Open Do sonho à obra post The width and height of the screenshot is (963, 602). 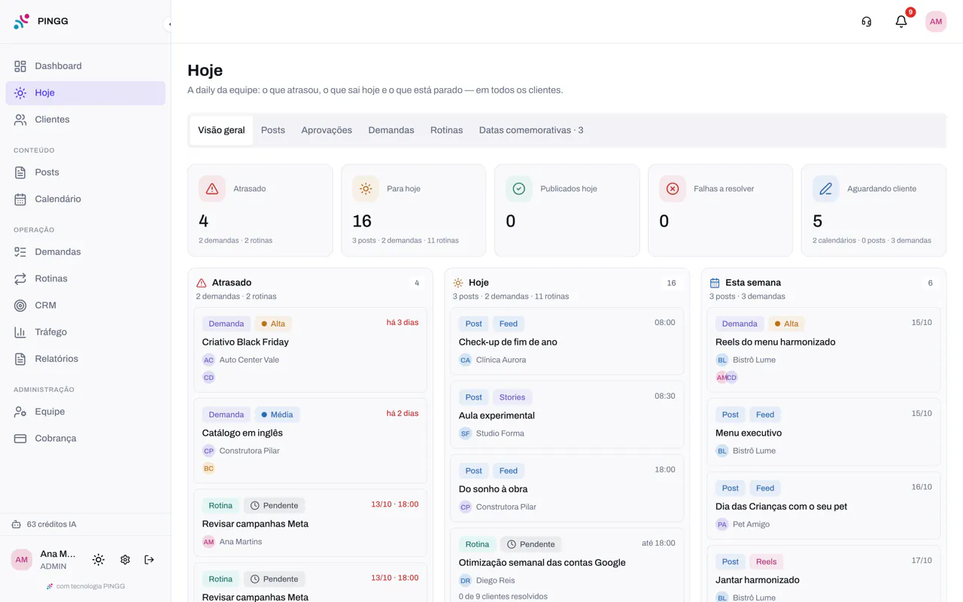(x=567, y=488)
